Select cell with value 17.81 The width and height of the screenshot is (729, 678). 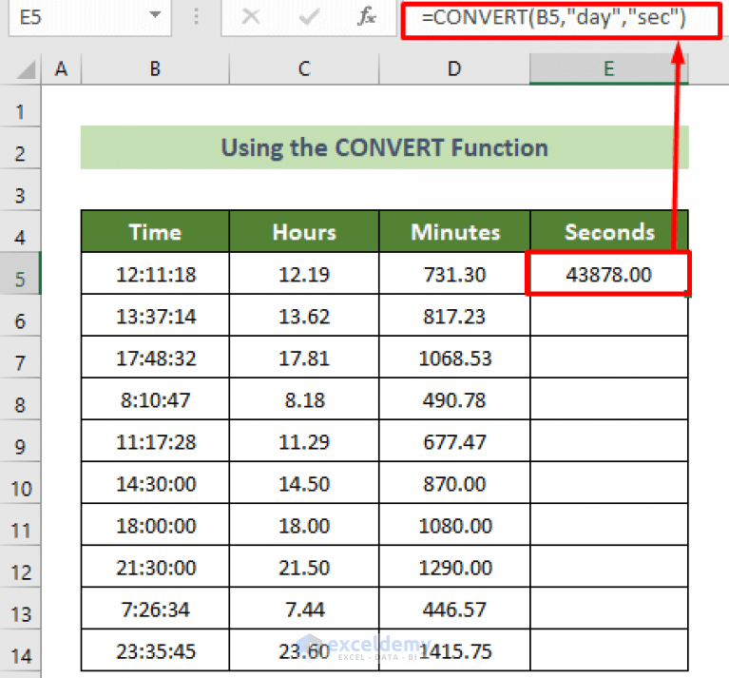click(304, 358)
